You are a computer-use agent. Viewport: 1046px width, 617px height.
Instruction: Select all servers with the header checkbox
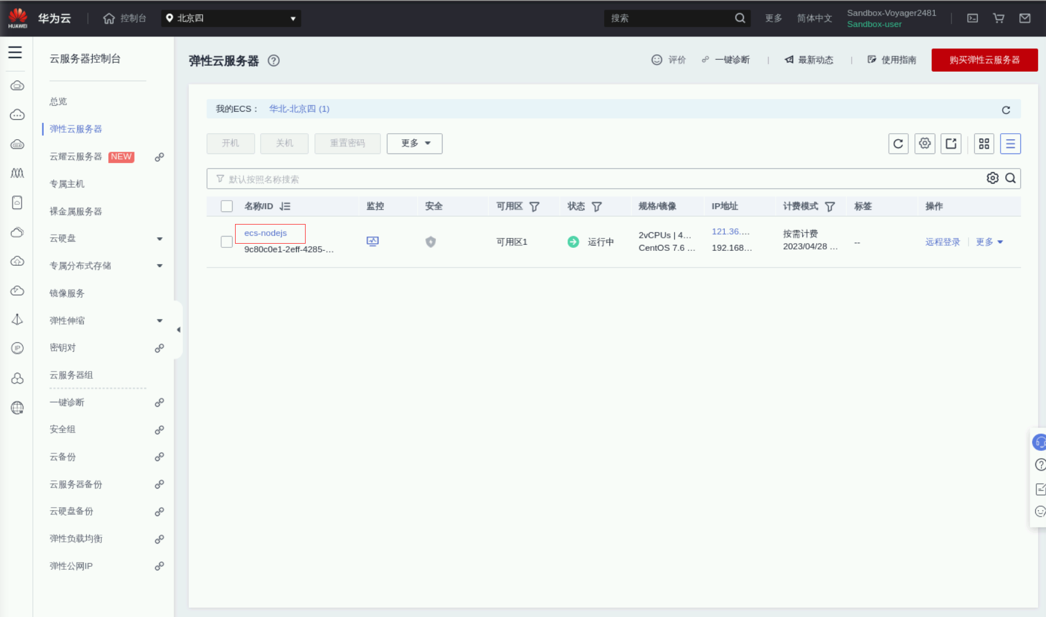coord(227,206)
